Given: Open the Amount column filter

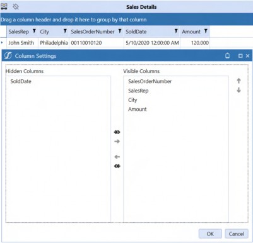Looking at the screenshot, I should [206, 31].
